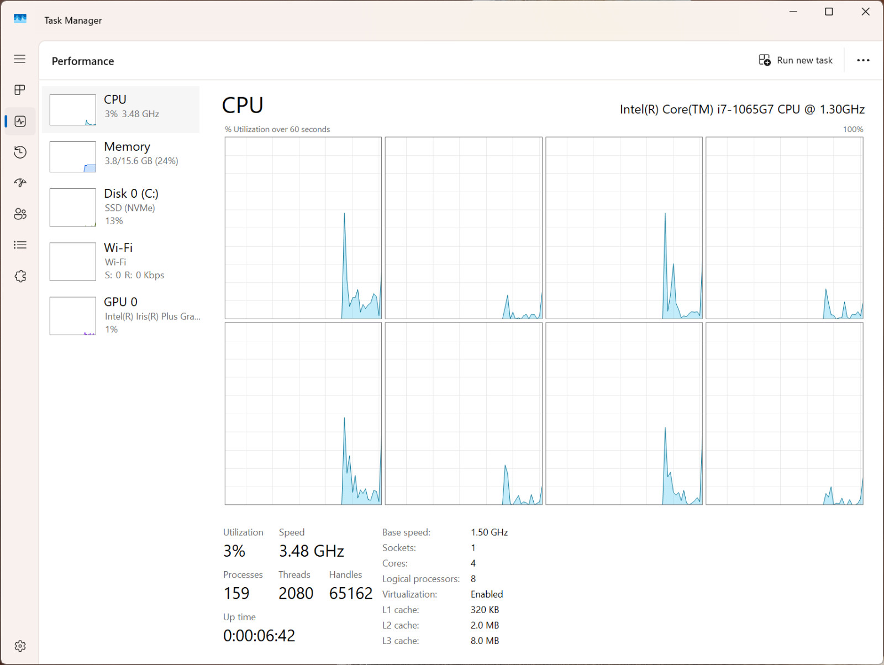Open the App history page icon
884x665 pixels.
click(20, 152)
